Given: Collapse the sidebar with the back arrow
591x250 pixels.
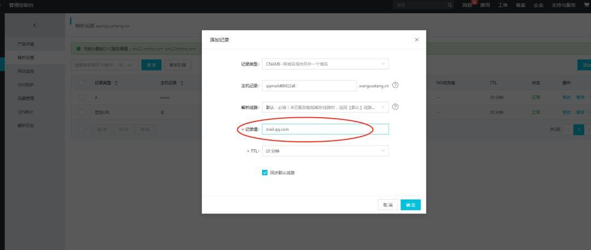Looking at the screenshot, I should 34,25.
